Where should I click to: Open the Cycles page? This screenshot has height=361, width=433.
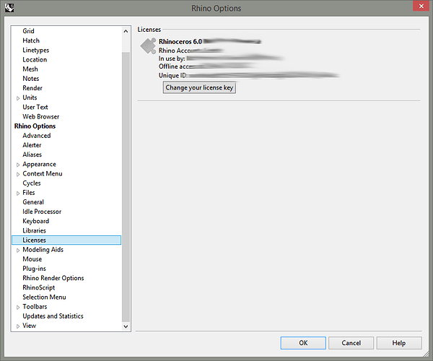pyautogui.click(x=32, y=183)
